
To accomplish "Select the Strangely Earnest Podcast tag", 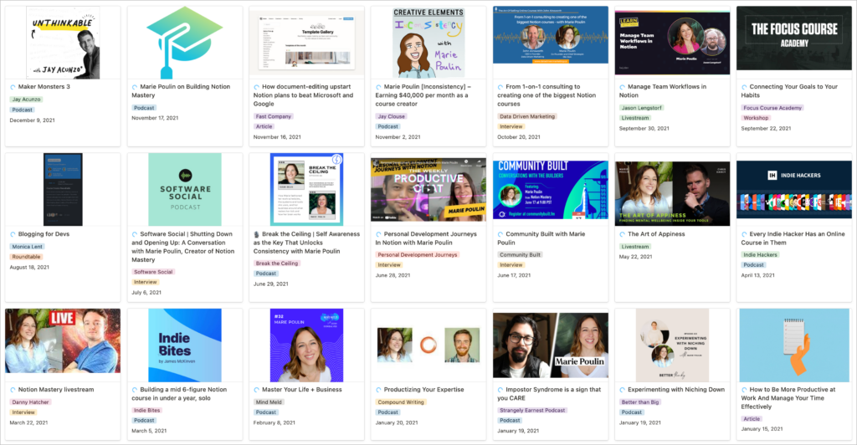I will point(532,411).
